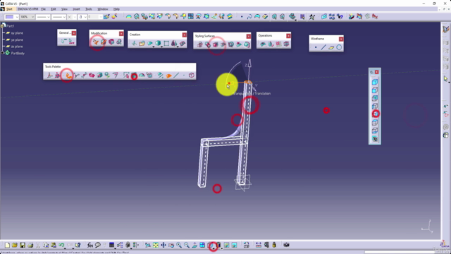Click the bottom icon in floating view toolbar
This screenshot has width=451, height=254.
(375, 139)
